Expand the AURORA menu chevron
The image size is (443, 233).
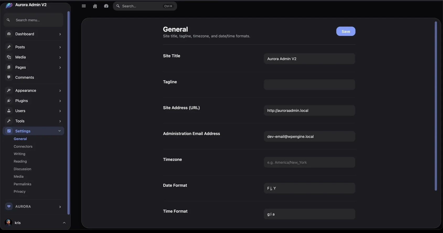[x=60, y=207]
